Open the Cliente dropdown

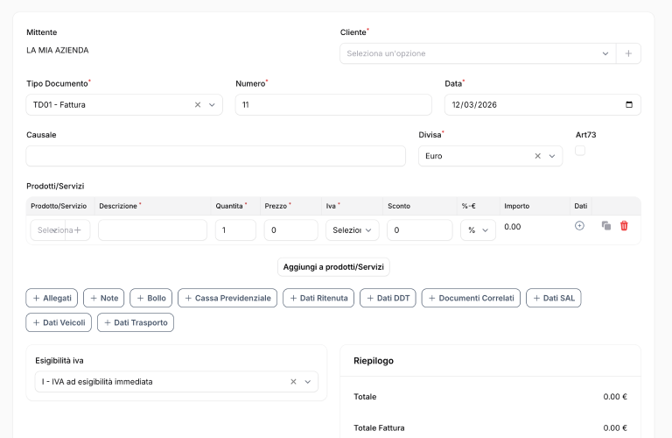tap(477, 53)
